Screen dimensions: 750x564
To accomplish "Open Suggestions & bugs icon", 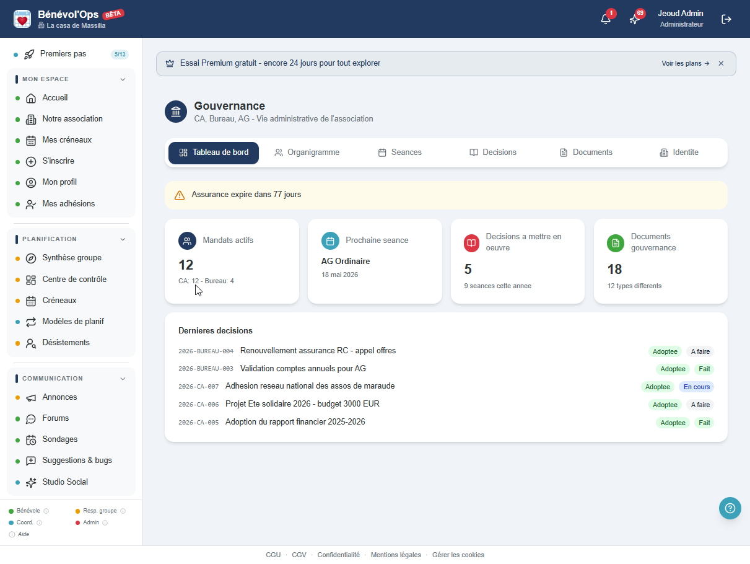I will tap(31, 460).
